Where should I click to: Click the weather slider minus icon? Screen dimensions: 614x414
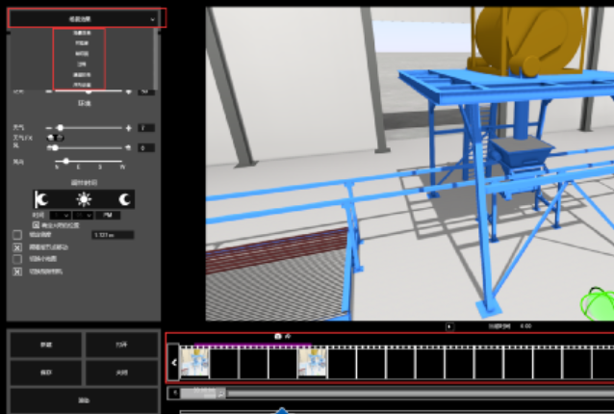click(x=48, y=128)
